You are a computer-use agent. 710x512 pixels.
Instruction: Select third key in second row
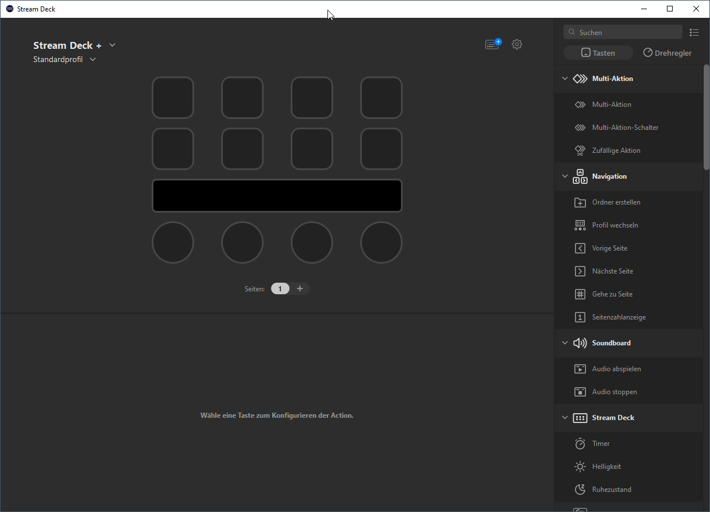pos(312,149)
